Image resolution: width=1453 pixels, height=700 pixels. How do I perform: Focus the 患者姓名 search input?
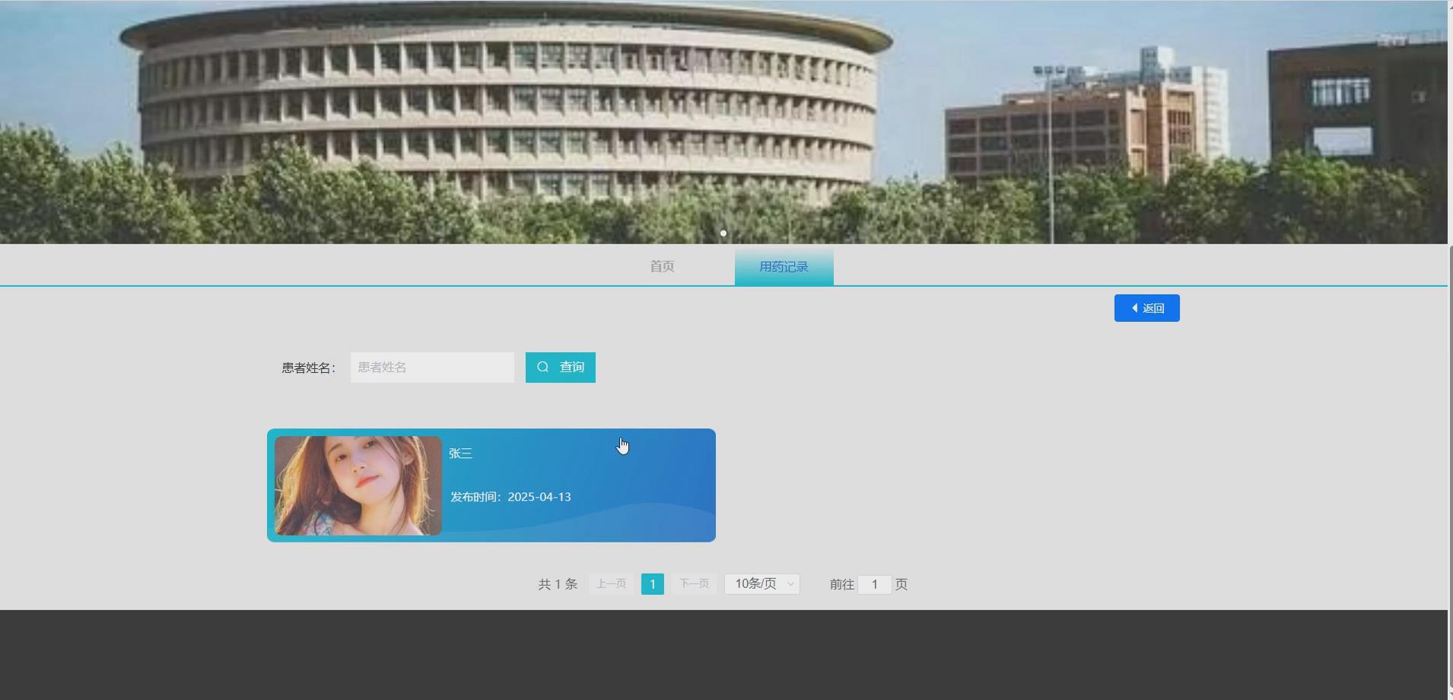[432, 367]
